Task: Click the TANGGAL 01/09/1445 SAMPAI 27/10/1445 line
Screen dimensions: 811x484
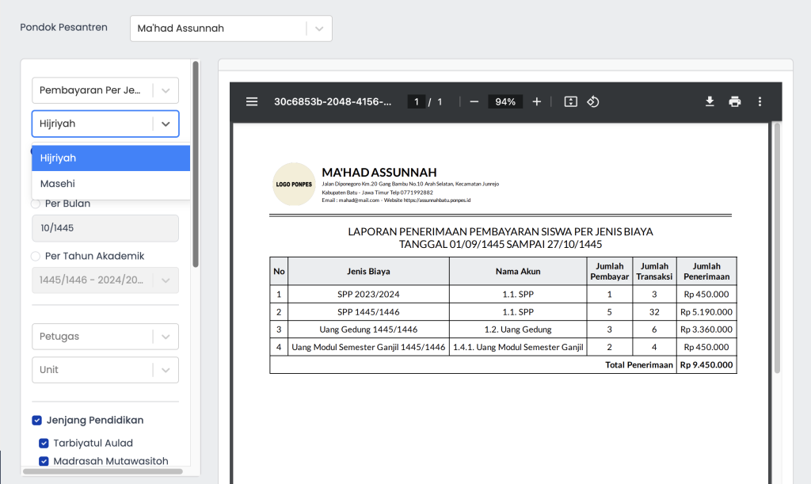Action: point(501,244)
